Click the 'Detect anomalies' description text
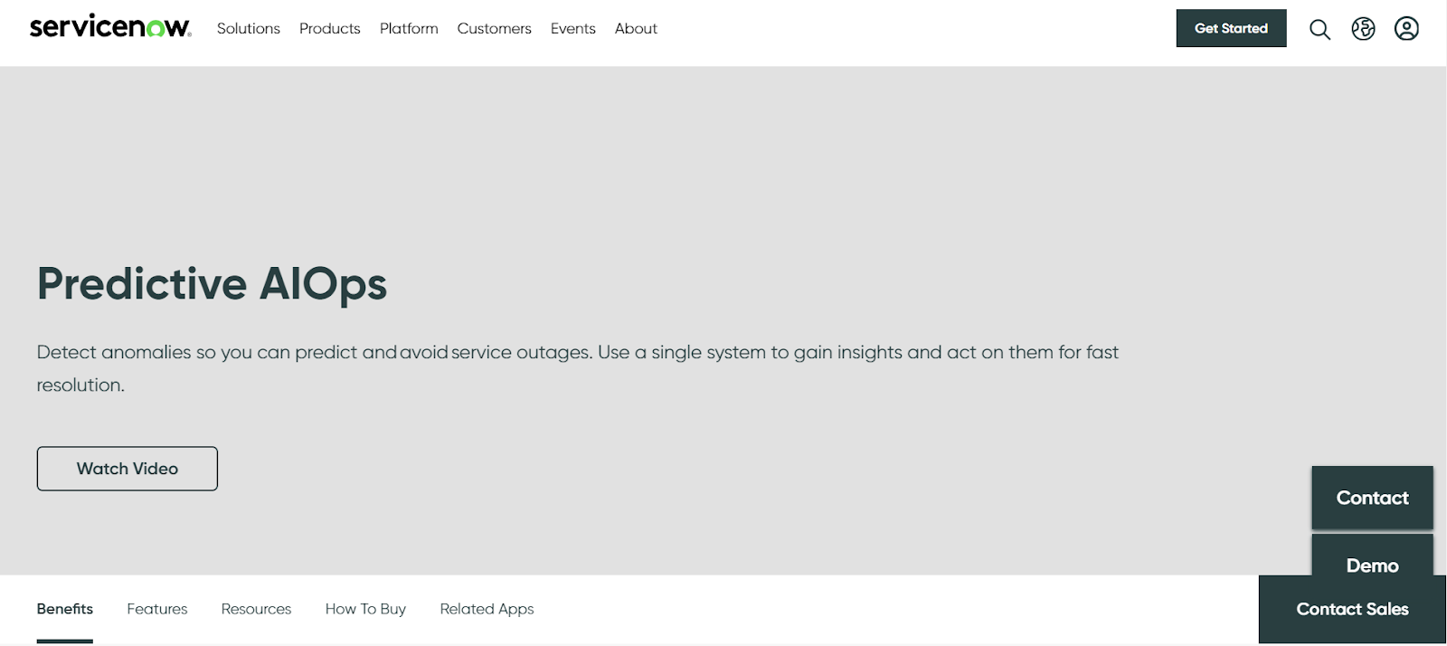Screen dimensions: 1447x646 coord(578,368)
